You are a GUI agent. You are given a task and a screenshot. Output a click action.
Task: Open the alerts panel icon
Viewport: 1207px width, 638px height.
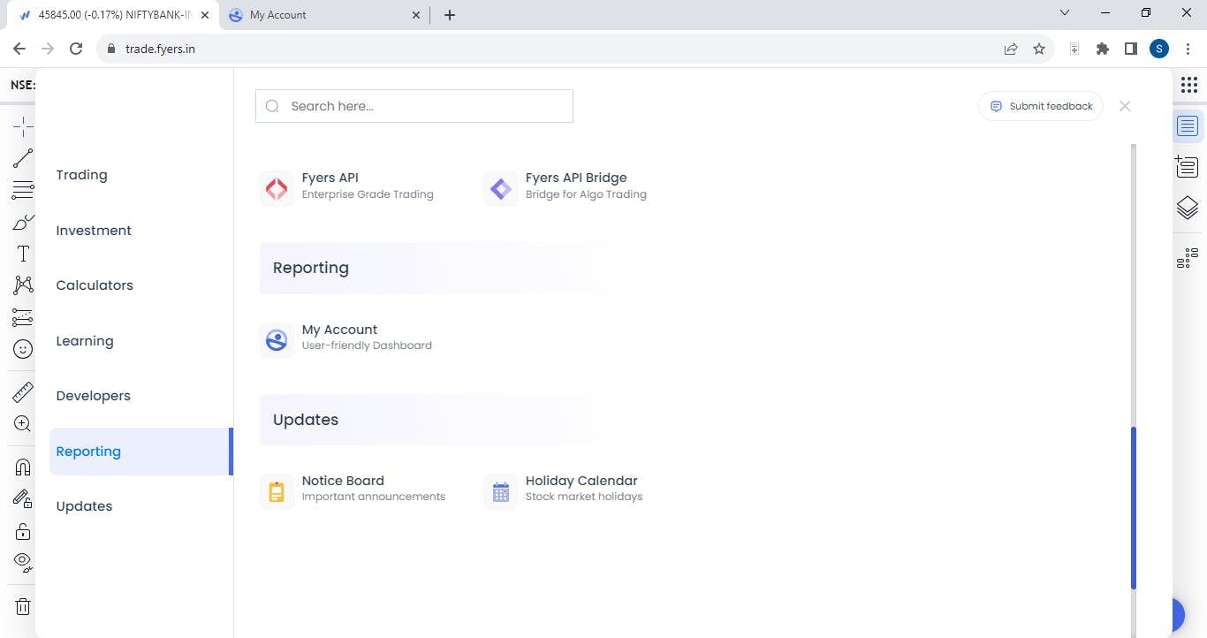click(x=1188, y=166)
